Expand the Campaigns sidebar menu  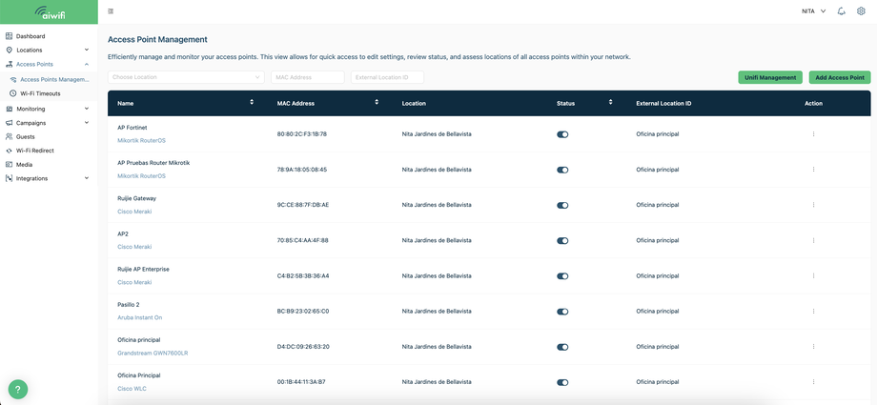(86, 123)
